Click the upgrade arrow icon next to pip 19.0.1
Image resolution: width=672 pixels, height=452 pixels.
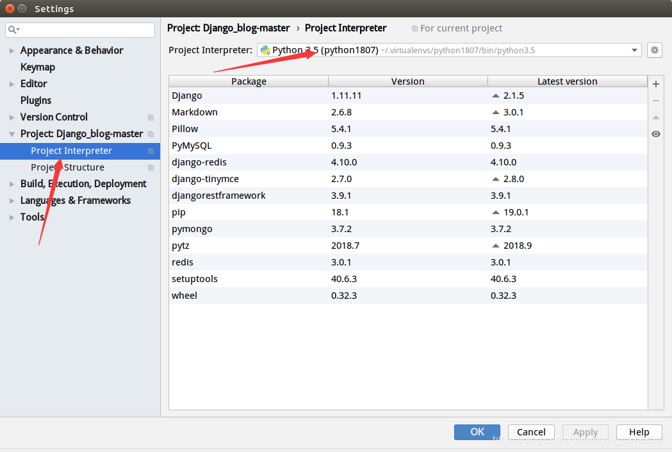(x=496, y=212)
